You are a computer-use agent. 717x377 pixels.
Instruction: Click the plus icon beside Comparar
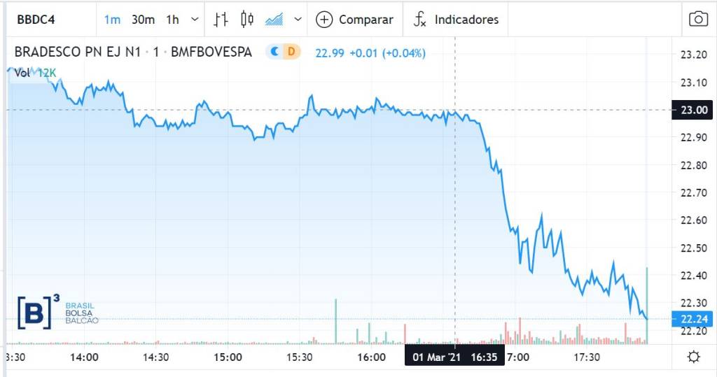tap(324, 20)
